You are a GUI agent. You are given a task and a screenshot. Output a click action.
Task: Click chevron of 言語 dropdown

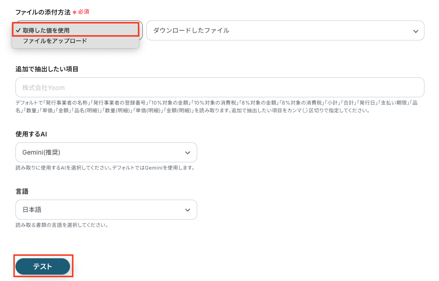[x=188, y=210]
